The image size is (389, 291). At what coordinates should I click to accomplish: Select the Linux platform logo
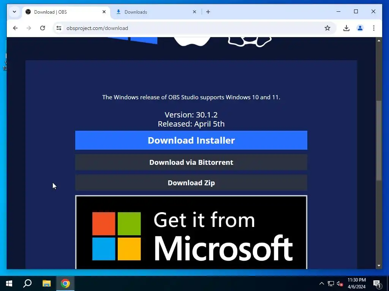pyautogui.click(x=250, y=42)
